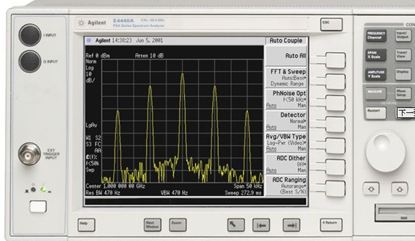Push the SPAN X Scale key
The image size is (415, 241).
point(376,55)
